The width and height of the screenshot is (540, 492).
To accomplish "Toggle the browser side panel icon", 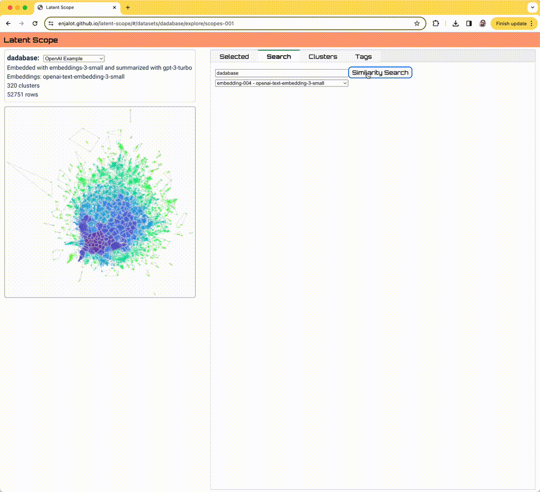I will click(469, 23).
